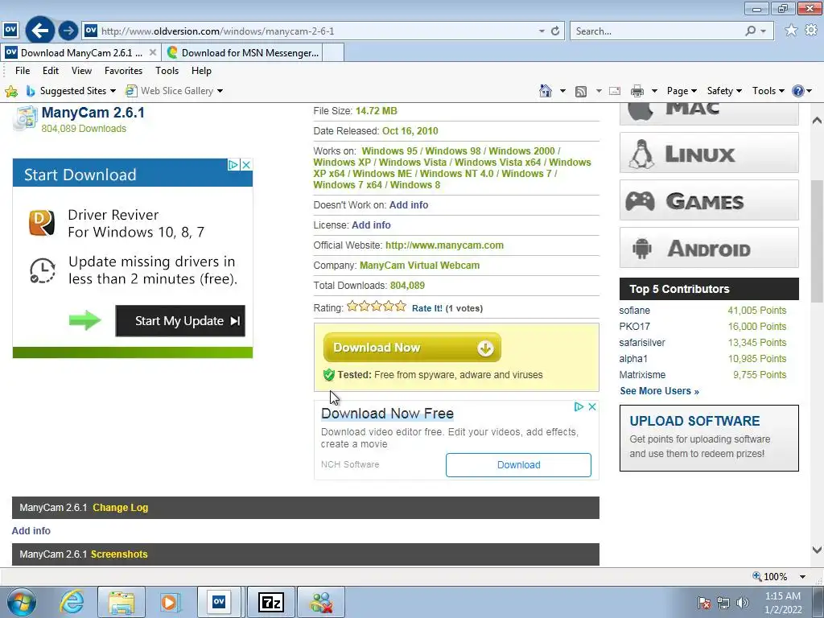This screenshot has height=618, width=824.
Task: Open Windows Media Player on taskbar
Action: click(170, 602)
